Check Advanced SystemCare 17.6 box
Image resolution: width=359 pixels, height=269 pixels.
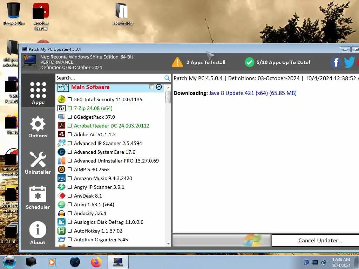click(70, 152)
